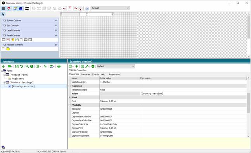
Task: Expand the TCE Edit Controls group
Action: 56,26
